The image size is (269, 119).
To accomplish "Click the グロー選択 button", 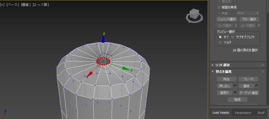I will (249, 19).
